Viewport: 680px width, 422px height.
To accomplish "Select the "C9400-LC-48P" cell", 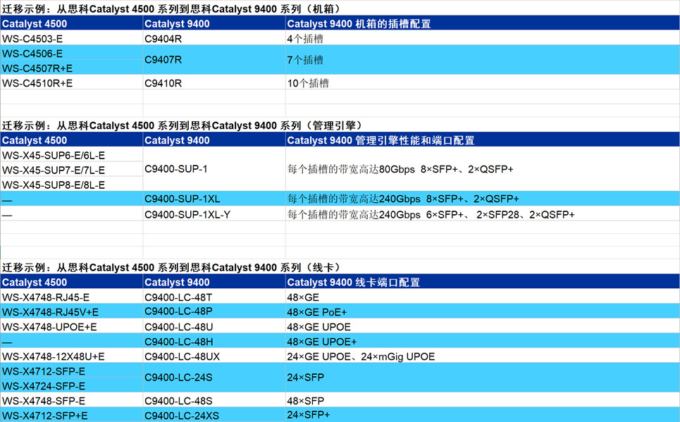I will tap(214, 311).
